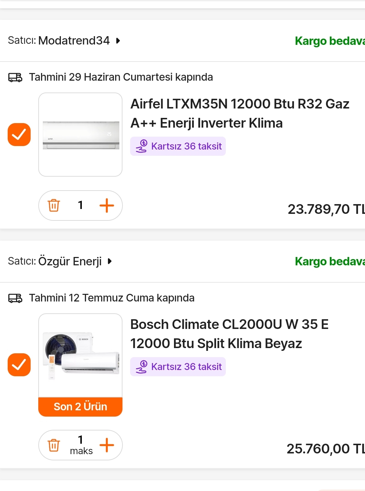This screenshot has width=365, height=491.
Task: Open Airfel LTXM35N 12000 Btu product title
Action: click(x=240, y=113)
